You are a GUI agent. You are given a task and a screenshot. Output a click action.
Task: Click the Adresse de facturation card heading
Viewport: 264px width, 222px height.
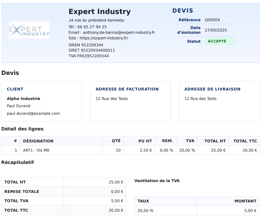point(127,89)
